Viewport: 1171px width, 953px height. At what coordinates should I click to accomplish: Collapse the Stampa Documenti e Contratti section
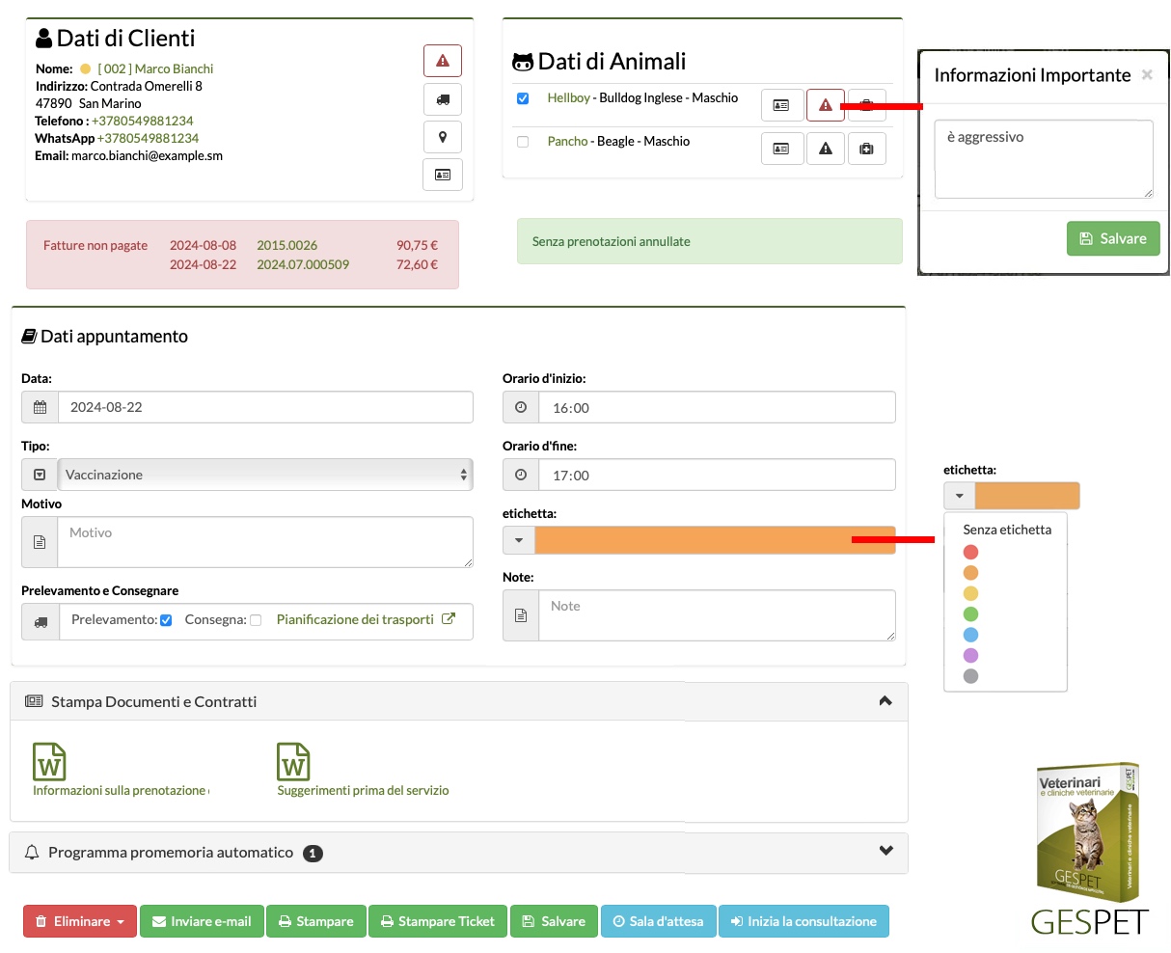[x=885, y=701]
